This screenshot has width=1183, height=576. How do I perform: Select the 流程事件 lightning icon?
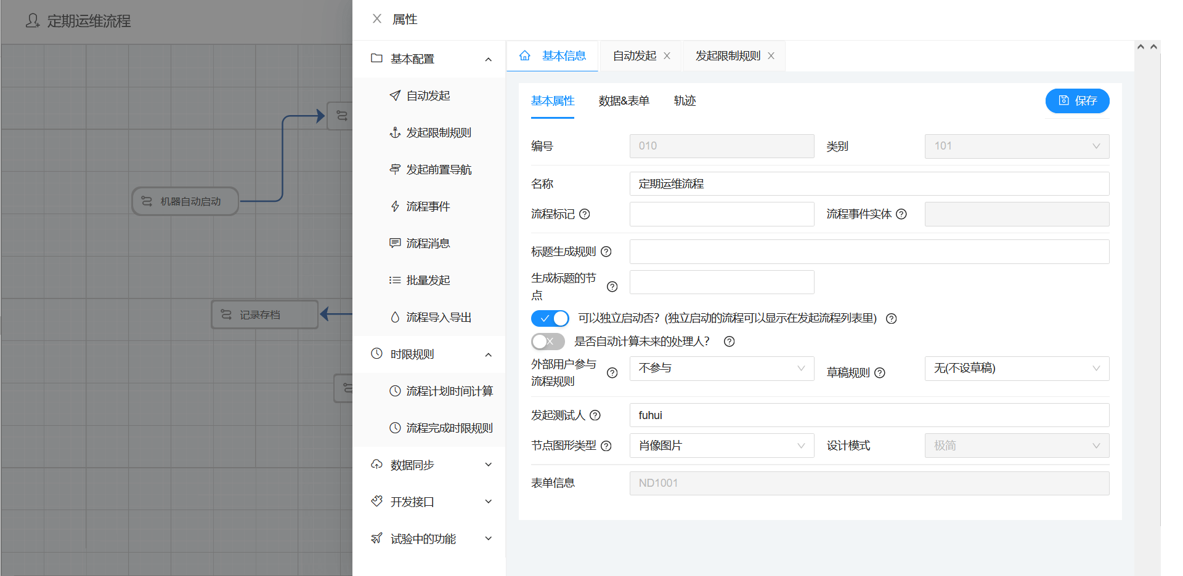coord(395,206)
